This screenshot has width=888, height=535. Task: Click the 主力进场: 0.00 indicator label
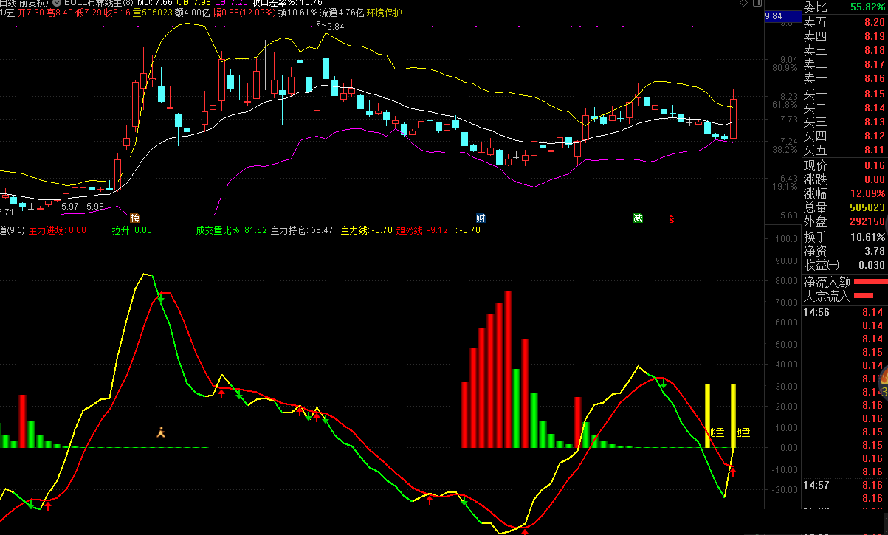[x=58, y=230]
